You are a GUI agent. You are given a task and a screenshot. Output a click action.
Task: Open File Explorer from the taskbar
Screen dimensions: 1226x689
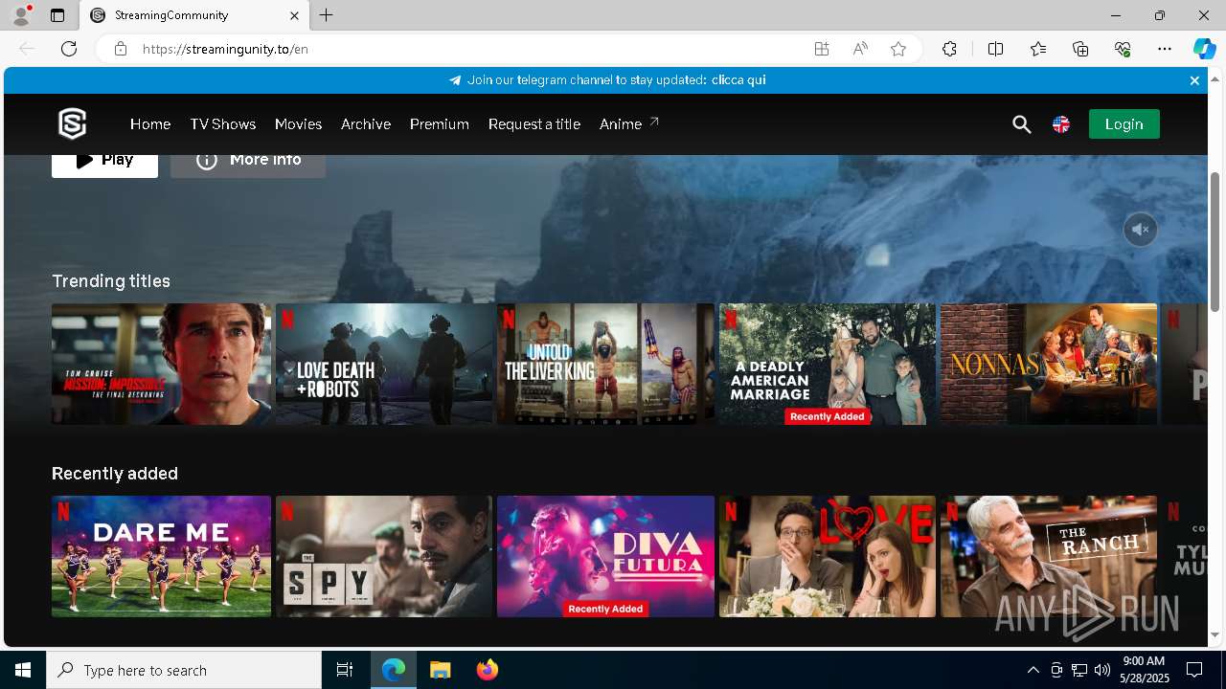coord(441,670)
